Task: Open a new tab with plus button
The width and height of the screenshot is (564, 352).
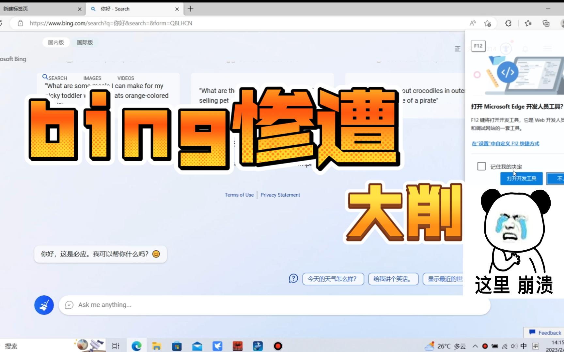Action: [x=191, y=9]
